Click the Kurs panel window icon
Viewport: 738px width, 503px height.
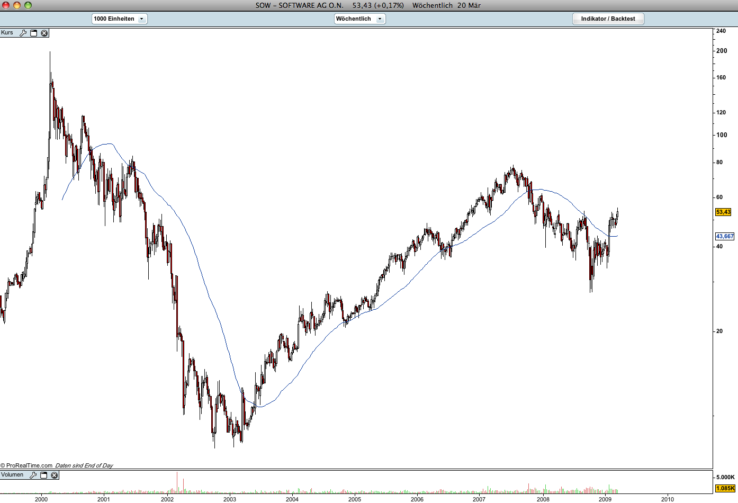pyautogui.click(x=34, y=33)
